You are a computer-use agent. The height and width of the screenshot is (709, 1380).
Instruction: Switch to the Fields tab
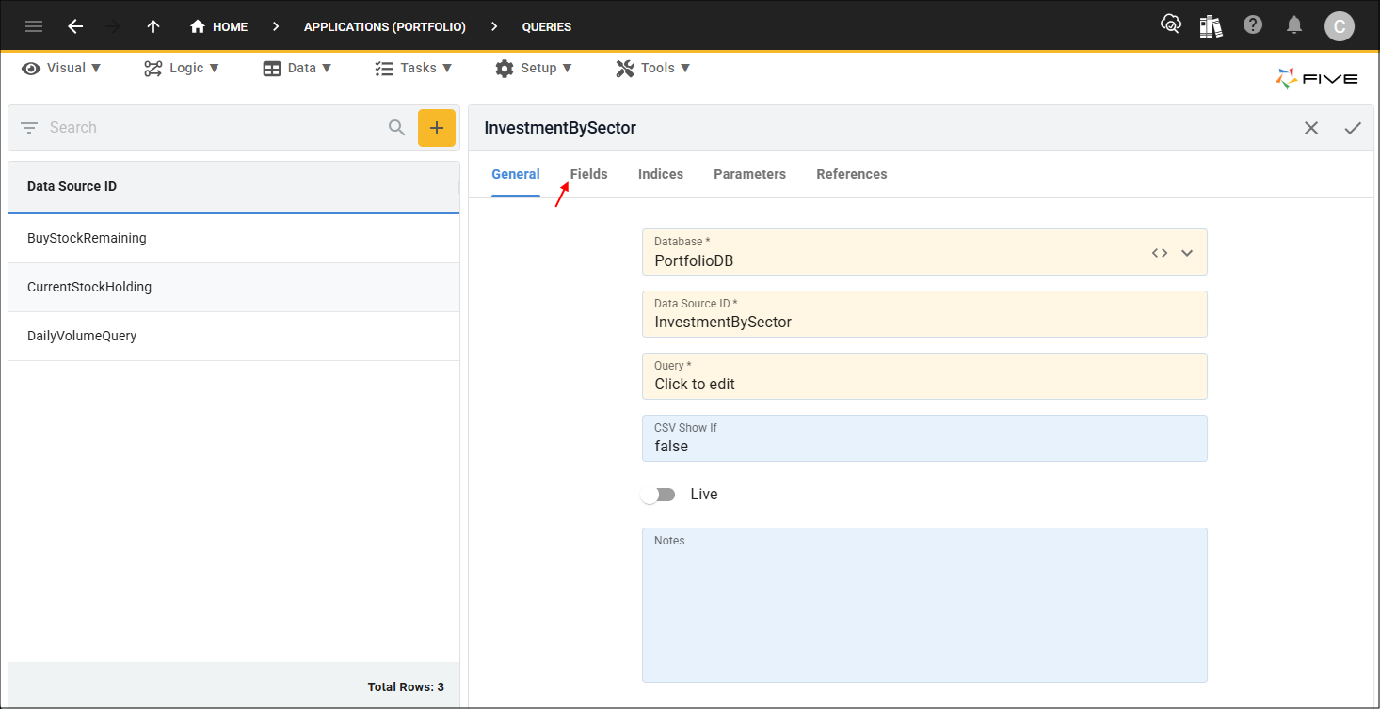coord(589,174)
